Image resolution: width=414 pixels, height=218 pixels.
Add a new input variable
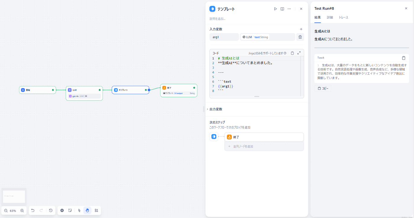[x=301, y=29]
